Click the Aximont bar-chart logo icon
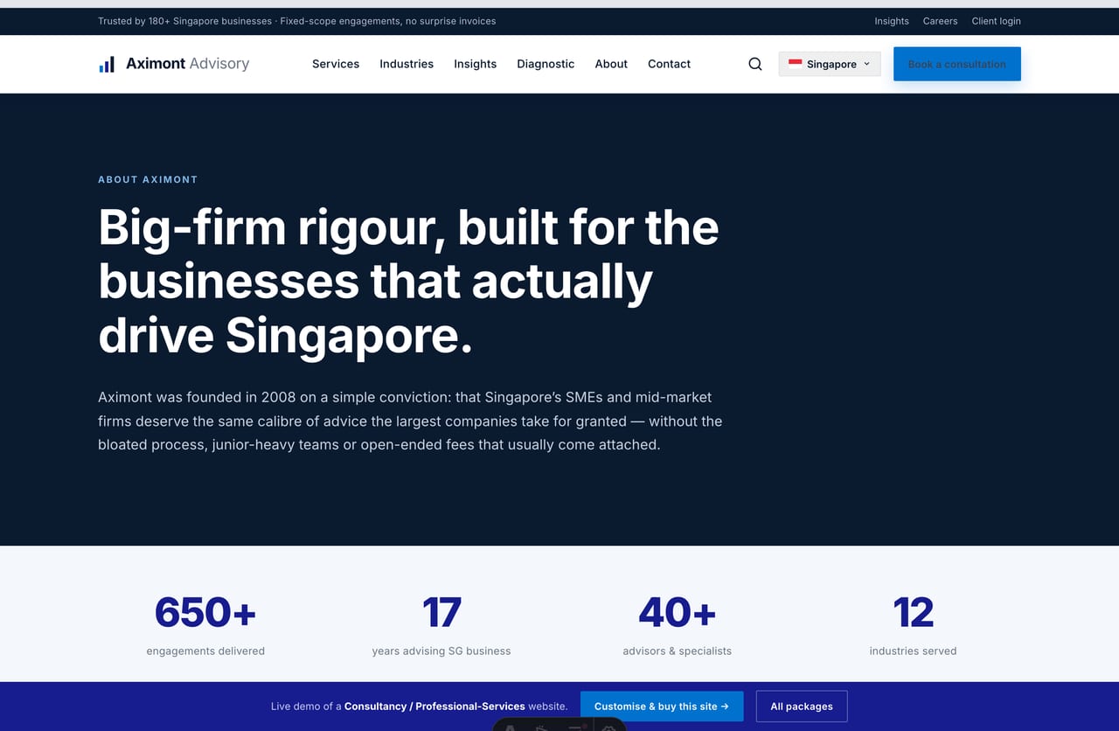Image resolution: width=1119 pixels, height=731 pixels. tap(107, 64)
